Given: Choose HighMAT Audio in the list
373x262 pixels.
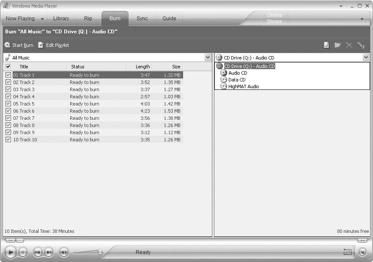Looking at the screenshot, I should click(244, 86).
